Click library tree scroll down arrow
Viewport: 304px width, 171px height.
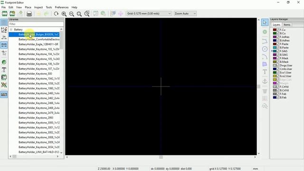[x=61, y=152]
